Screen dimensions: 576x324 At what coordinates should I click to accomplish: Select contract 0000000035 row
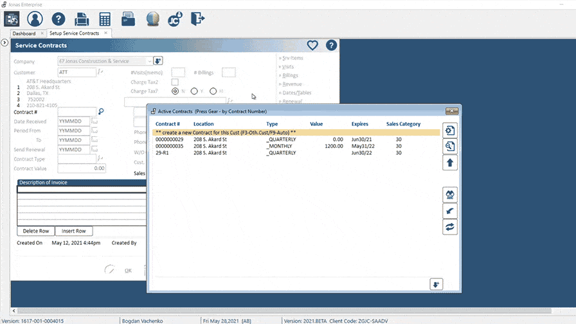tap(296, 146)
